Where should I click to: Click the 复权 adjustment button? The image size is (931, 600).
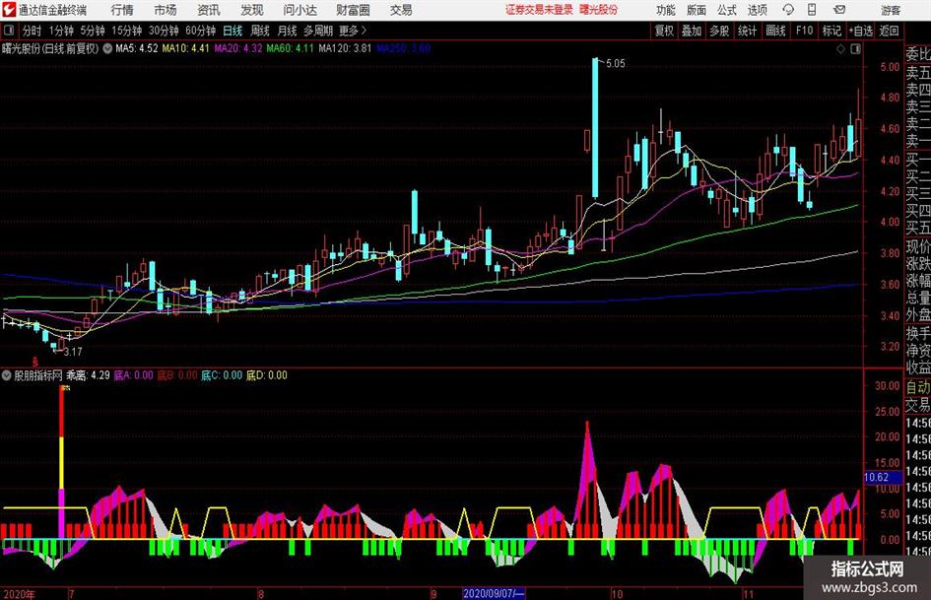(x=664, y=31)
